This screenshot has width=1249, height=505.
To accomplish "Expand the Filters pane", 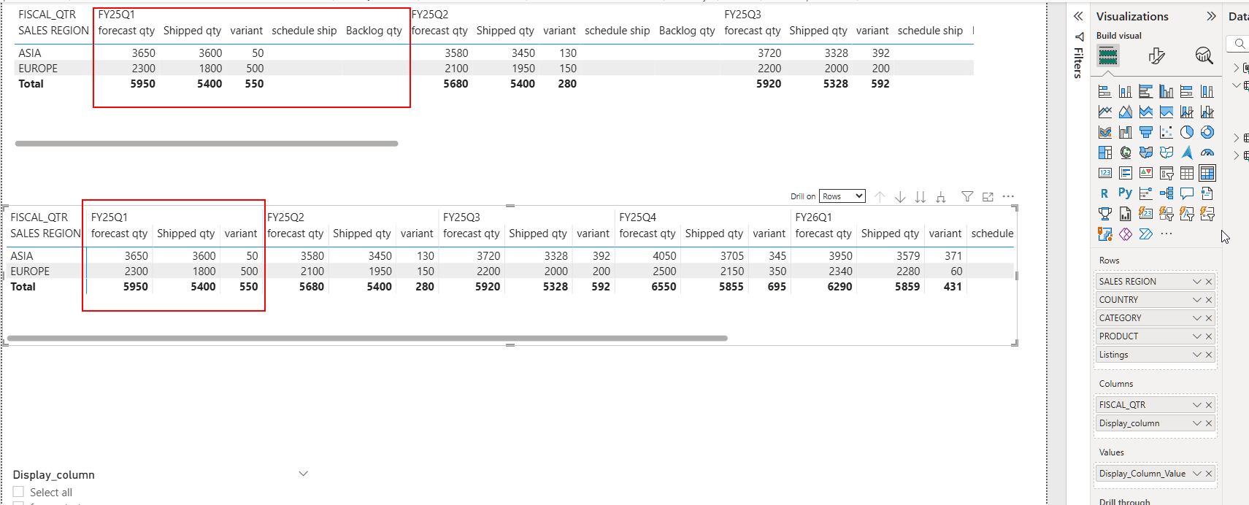I will point(1078,16).
